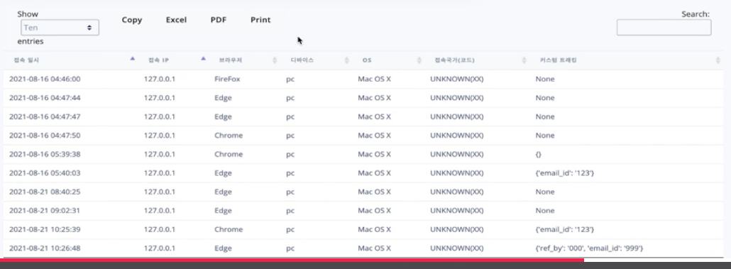Select the 커스텀 트래킹 column header
This screenshot has width=731, height=269.
(558, 60)
